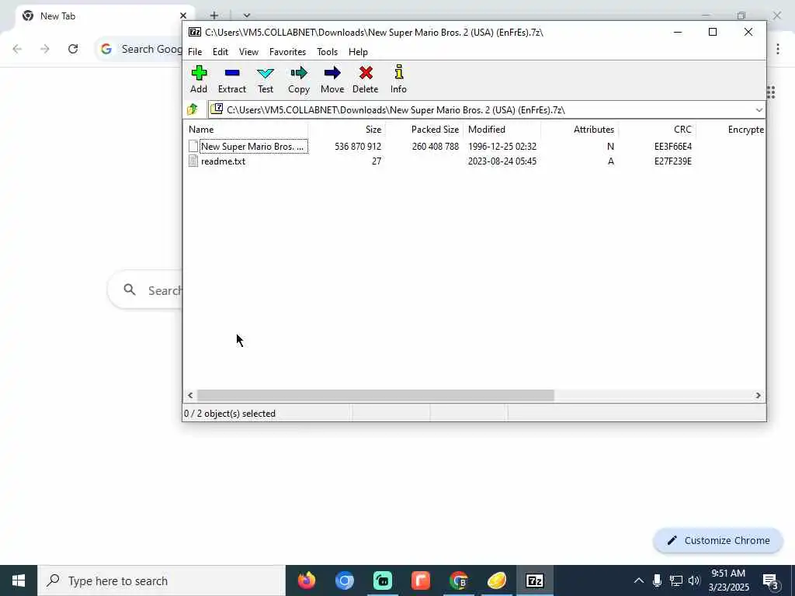Click Chrome's back navigation arrow

[17, 49]
